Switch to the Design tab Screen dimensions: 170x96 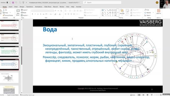click(22, 7)
